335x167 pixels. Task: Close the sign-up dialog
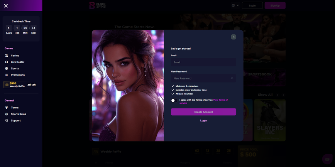click(233, 37)
